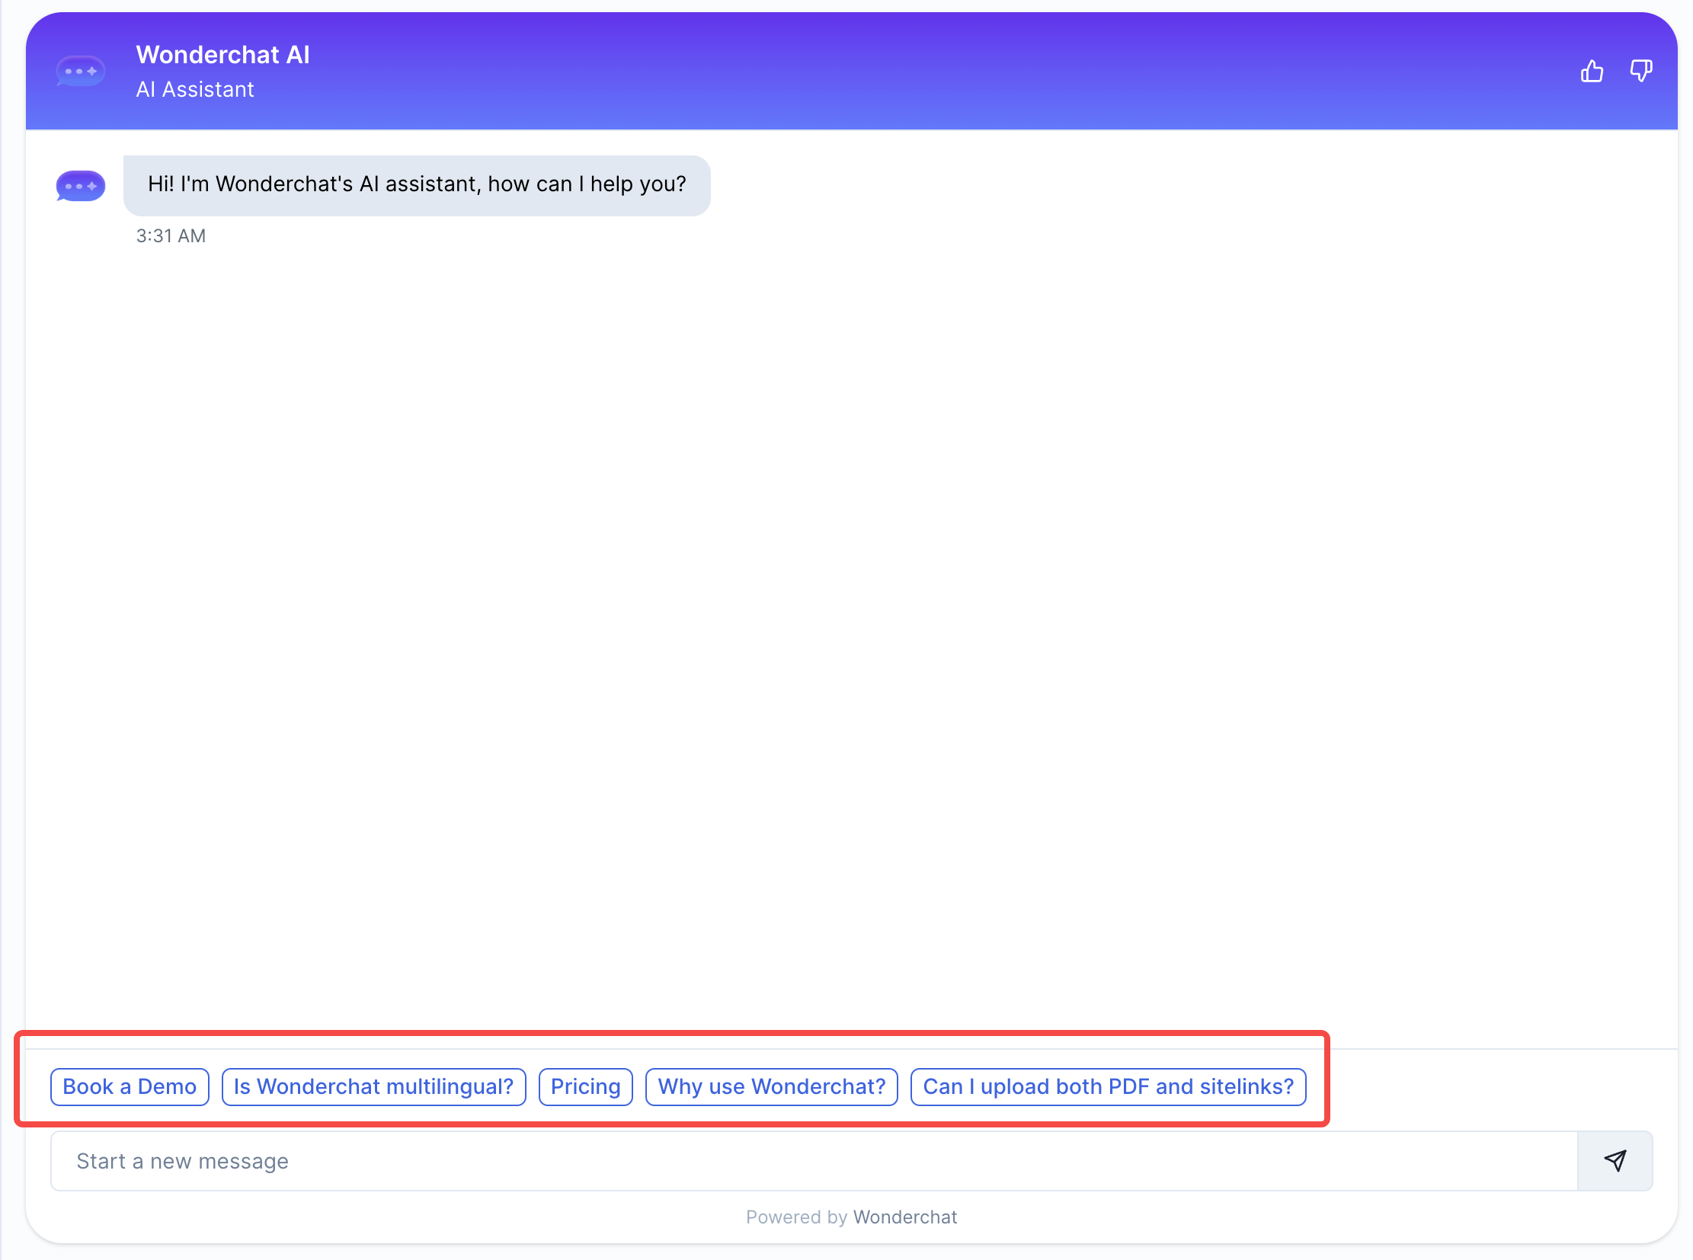The image size is (1693, 1260).
Task: Click the empty space right of the suggestion chips
Action: click(x=1496, y=1086)
